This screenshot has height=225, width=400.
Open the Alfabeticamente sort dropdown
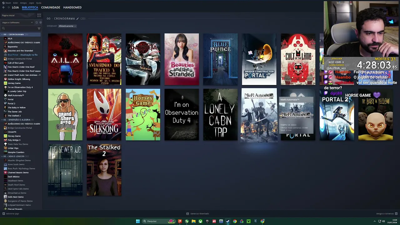coord(67,26)
